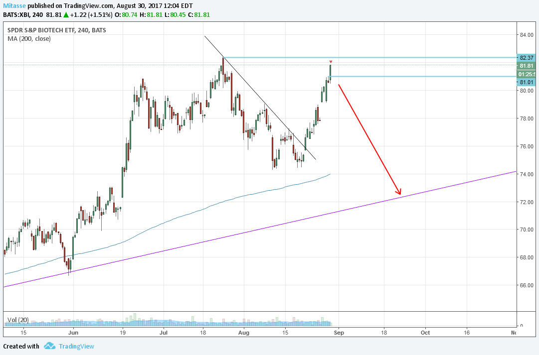Click the O:80.74 open value
Screen dimensions: 539x355
click(x=126, y=15)
